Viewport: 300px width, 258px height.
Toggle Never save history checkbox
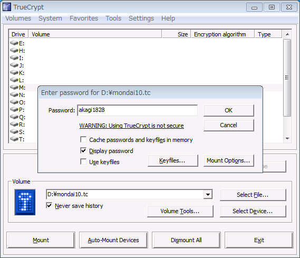(49, 206)
